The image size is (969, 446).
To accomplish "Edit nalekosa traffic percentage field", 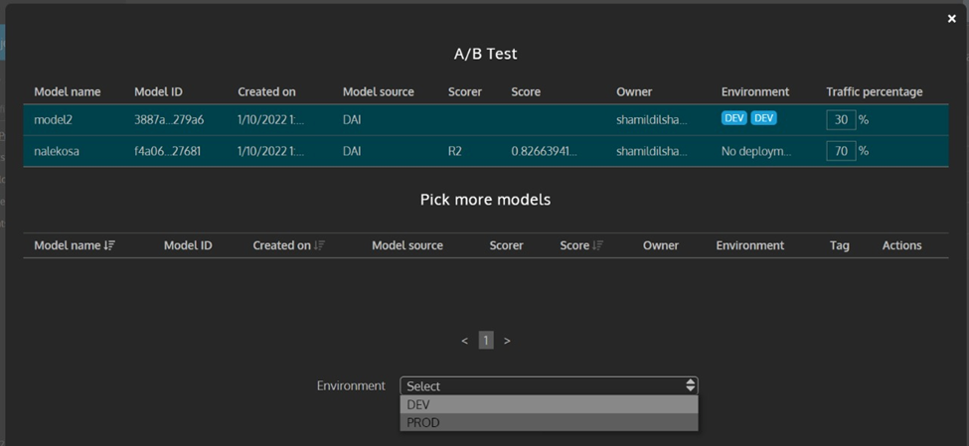I will tap(840, 152).
